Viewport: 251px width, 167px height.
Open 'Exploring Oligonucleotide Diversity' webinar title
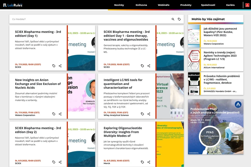point(123,132)
